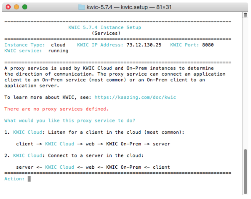Click option 1 'KWIC Cloud: Listen for a client'
Viewport: 251px width, 199px height.
pyautogui.click(x=94, y=132)
